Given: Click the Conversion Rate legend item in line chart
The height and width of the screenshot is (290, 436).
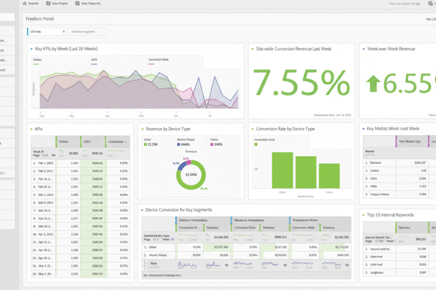Looking at the screenshot, I should pos(157,60).
